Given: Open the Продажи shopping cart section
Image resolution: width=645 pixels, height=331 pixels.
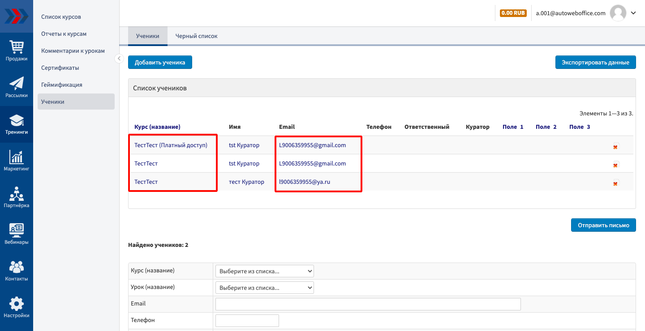Looking at the screenshot, I should point(17,51).
